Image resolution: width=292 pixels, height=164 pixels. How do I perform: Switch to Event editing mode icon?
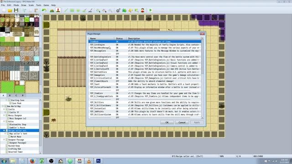click(58, 10)
